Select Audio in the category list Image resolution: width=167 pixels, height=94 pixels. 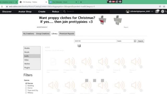(32, 56)
